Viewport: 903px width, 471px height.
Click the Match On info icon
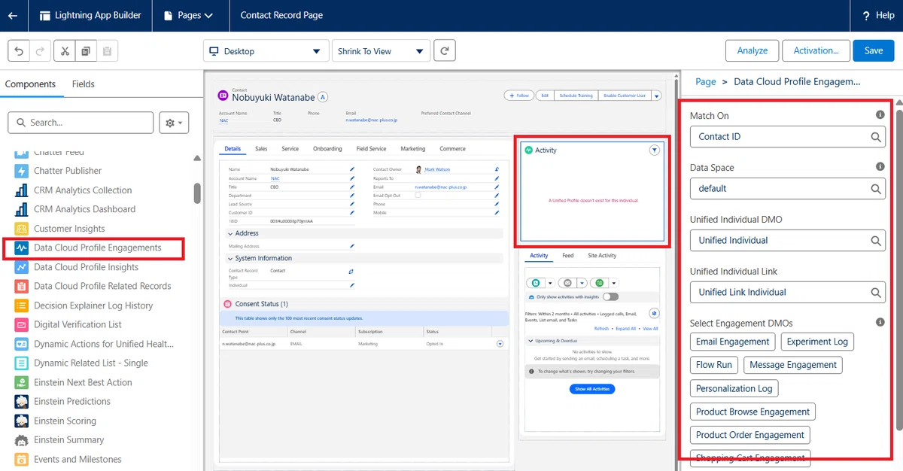[880, 115]
